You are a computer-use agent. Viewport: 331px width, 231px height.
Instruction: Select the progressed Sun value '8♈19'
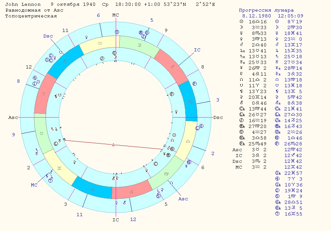pos(295,22)
